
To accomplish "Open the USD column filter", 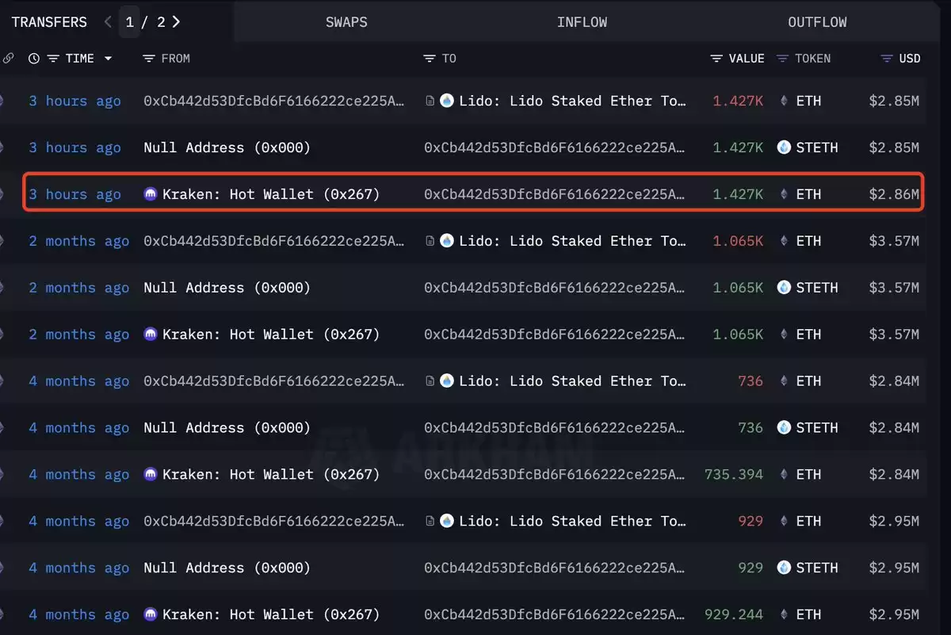I will [x=888, y=59].
